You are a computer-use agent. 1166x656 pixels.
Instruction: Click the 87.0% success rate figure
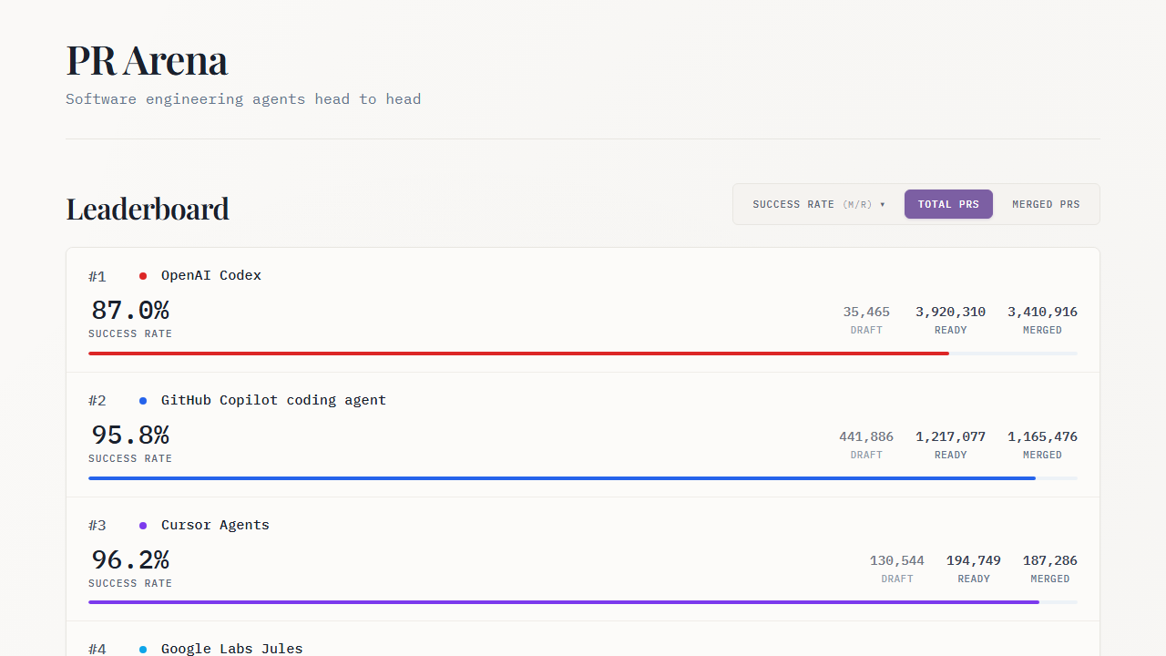130,310
